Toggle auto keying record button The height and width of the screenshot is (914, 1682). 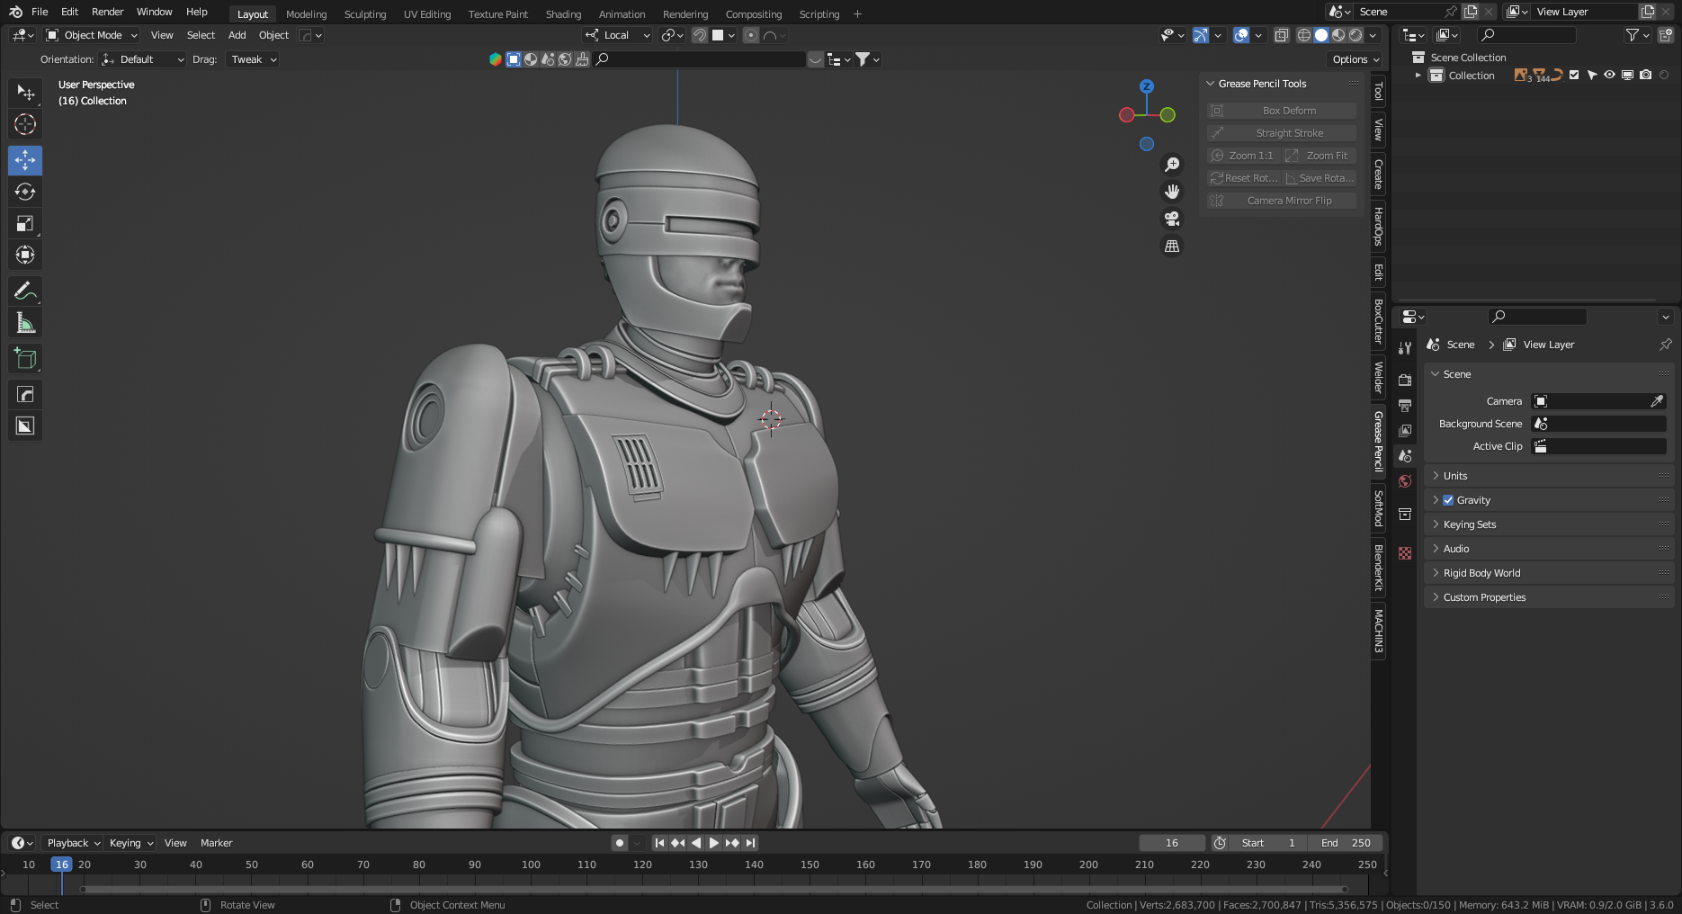620,843
